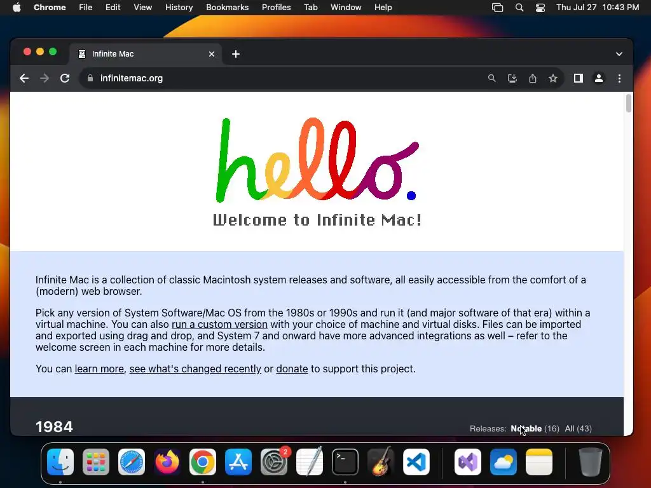Open the Help menu
651x488 pixels.
click(383, 7)
